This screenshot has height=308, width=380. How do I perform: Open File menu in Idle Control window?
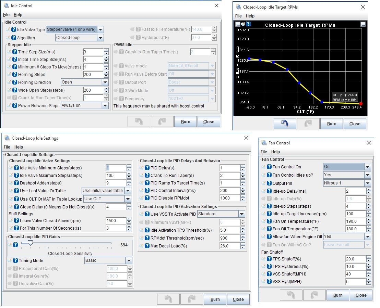point(6,15)
